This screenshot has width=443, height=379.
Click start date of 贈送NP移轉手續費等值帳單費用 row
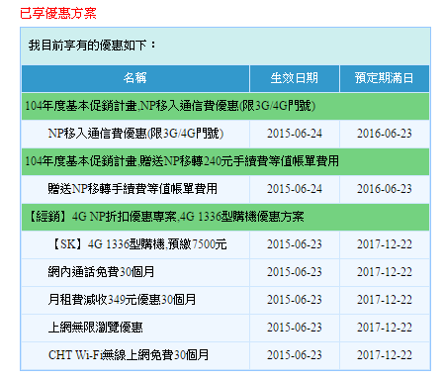click(x=295, y=189)
